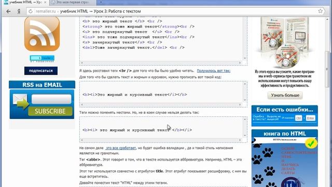Click the Enter key image in the error banner
The width and height of the screenshot is (332, 187).
[310, 118]
